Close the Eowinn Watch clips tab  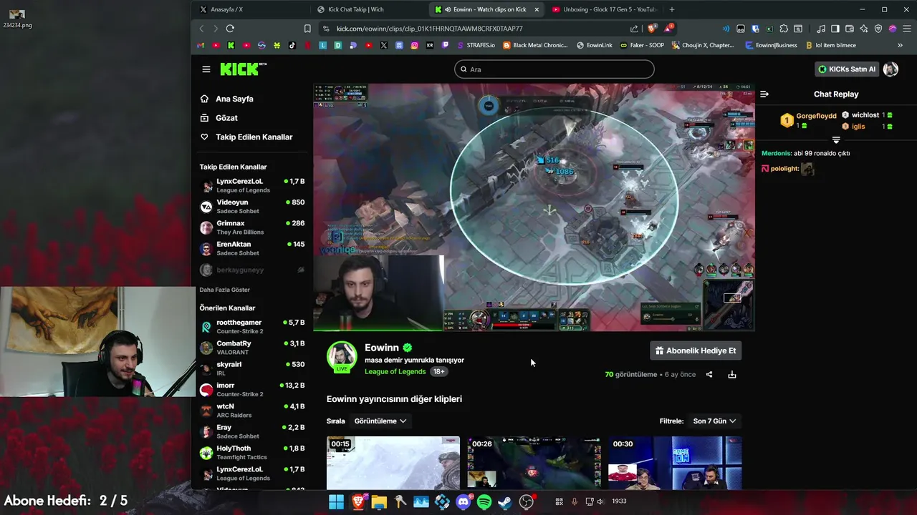click(537, 9)
